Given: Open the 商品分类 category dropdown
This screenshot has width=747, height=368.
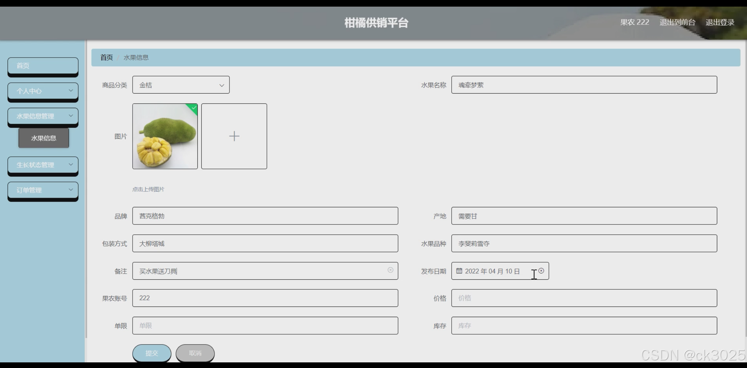Looking at the screenshot, I should tap(181, 85).
